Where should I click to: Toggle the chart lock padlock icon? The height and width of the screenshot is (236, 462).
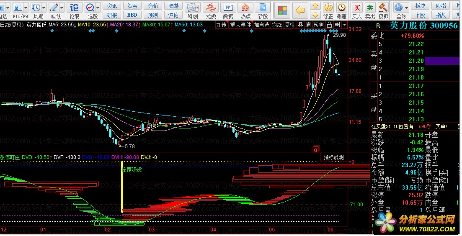[329, 25]
